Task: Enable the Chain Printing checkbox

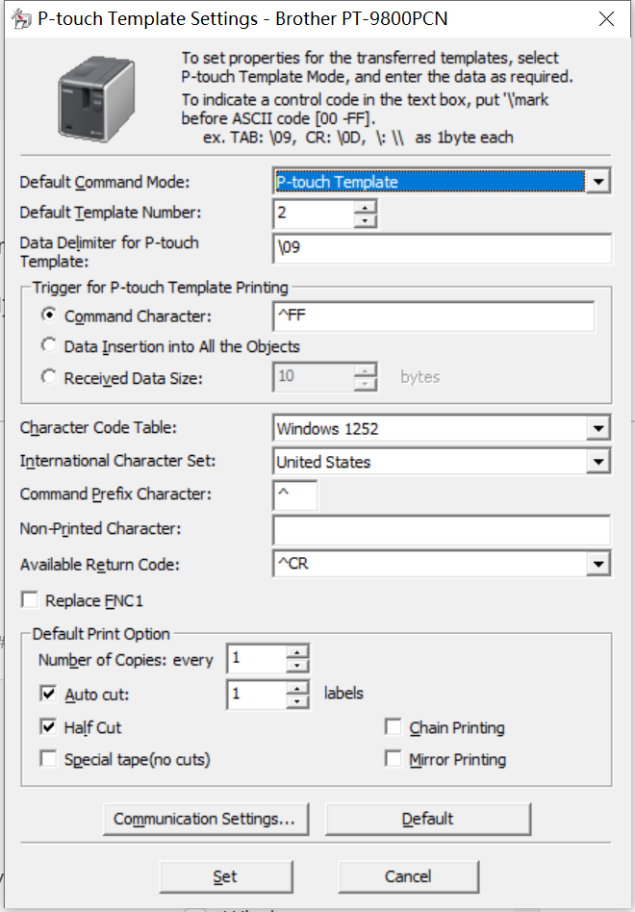Action: pos(394,726)
